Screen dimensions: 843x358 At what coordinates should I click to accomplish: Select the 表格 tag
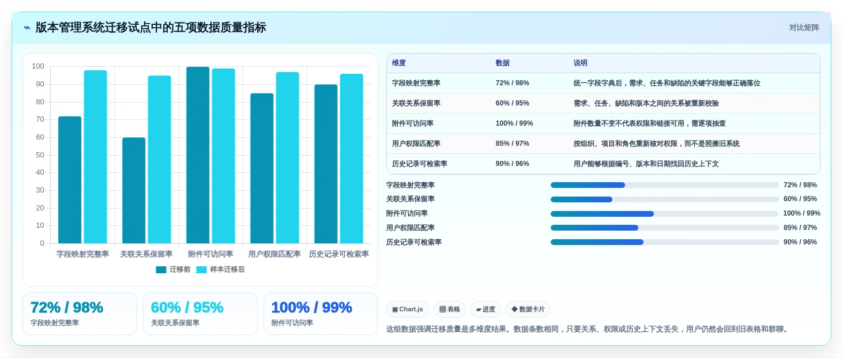pyautogui.click(x=450, y=309)
